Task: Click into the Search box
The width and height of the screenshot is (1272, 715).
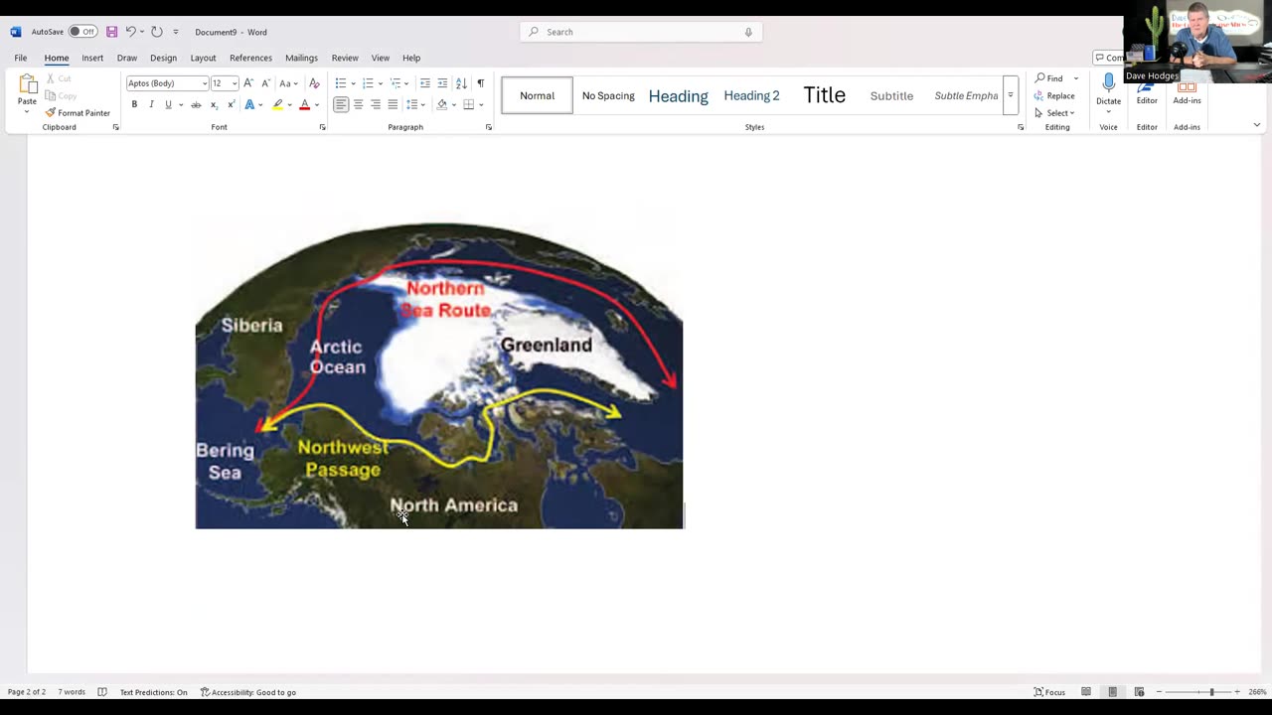Action: coord(641,32)
